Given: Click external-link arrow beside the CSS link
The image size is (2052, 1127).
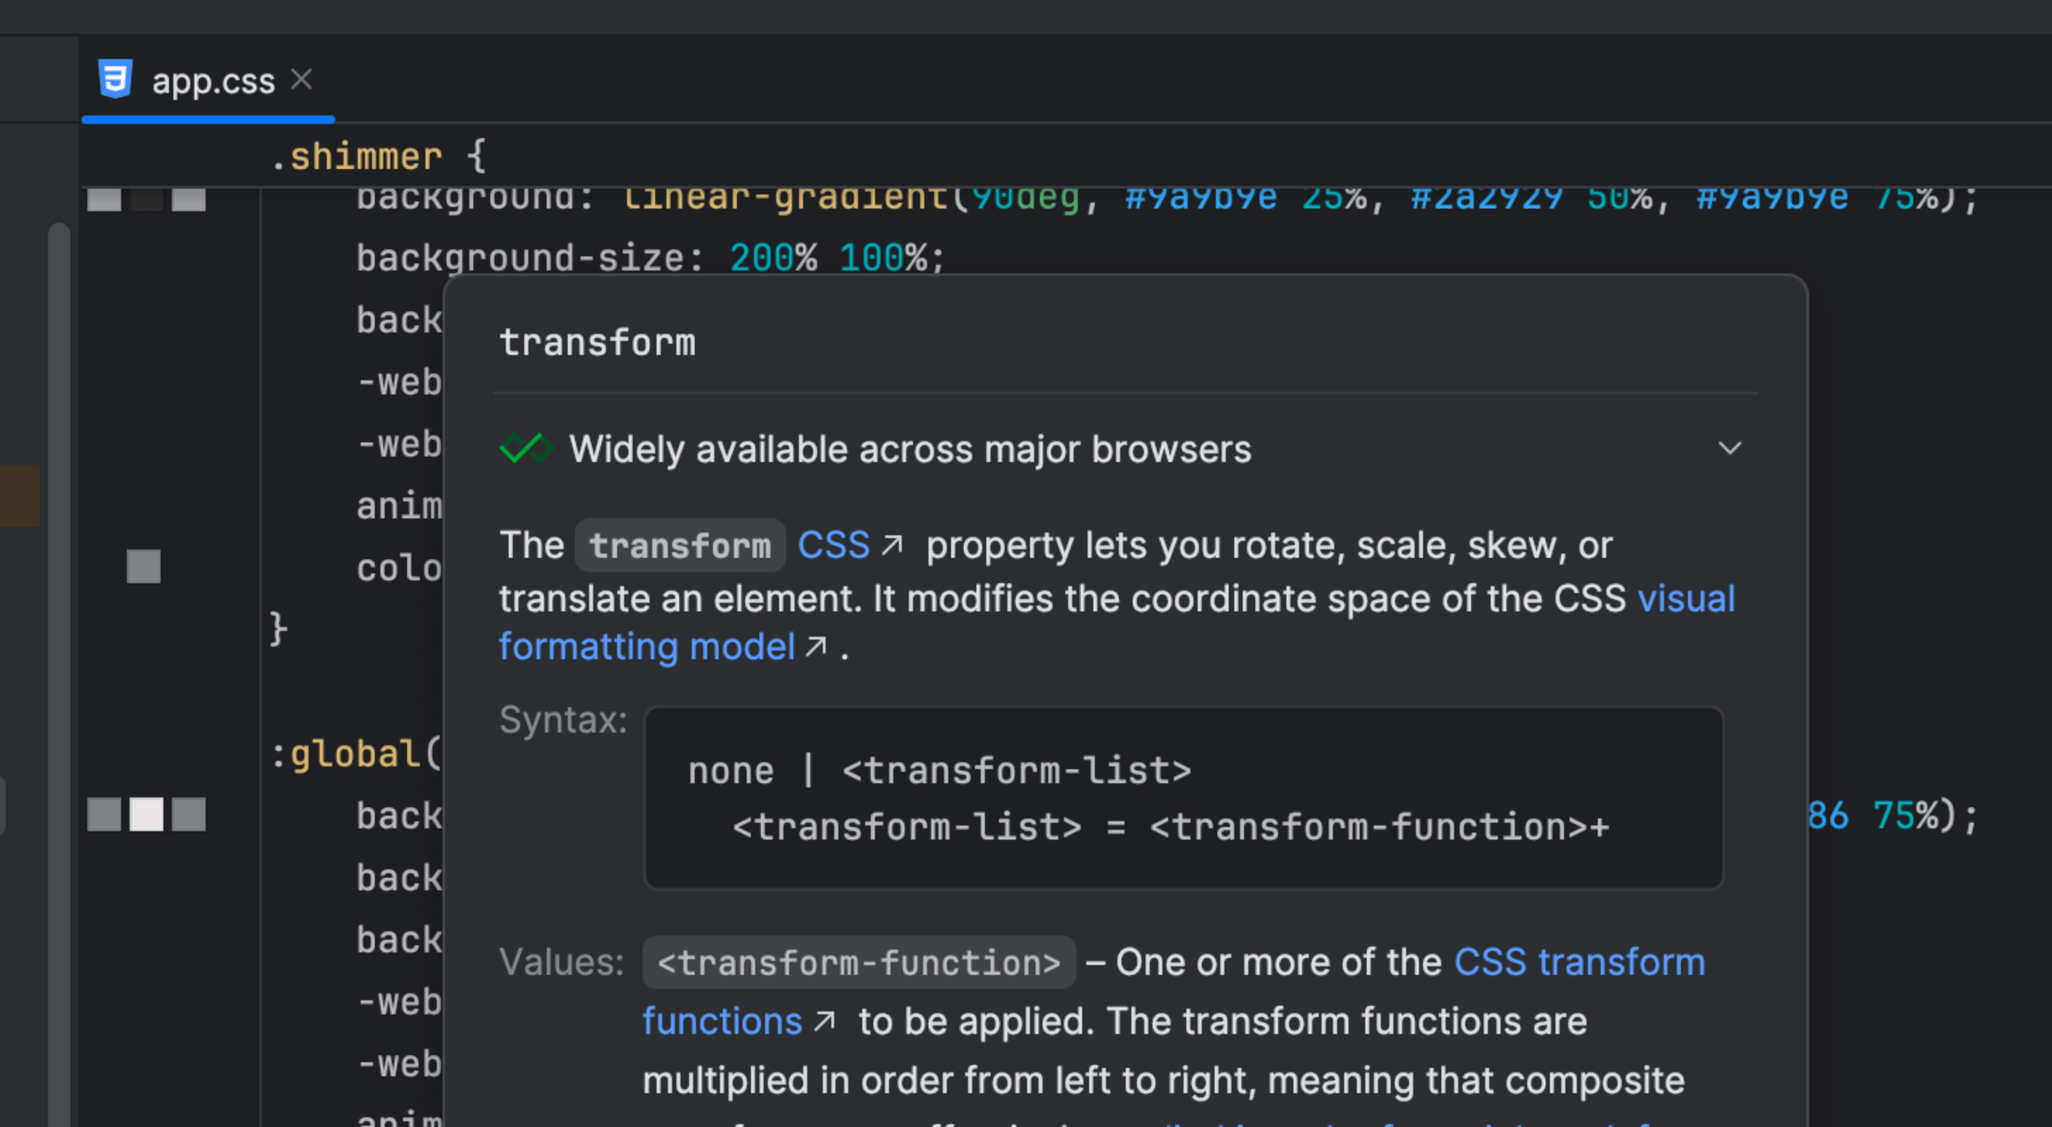Looking at the screenshot, I should [x=892, y=545].
